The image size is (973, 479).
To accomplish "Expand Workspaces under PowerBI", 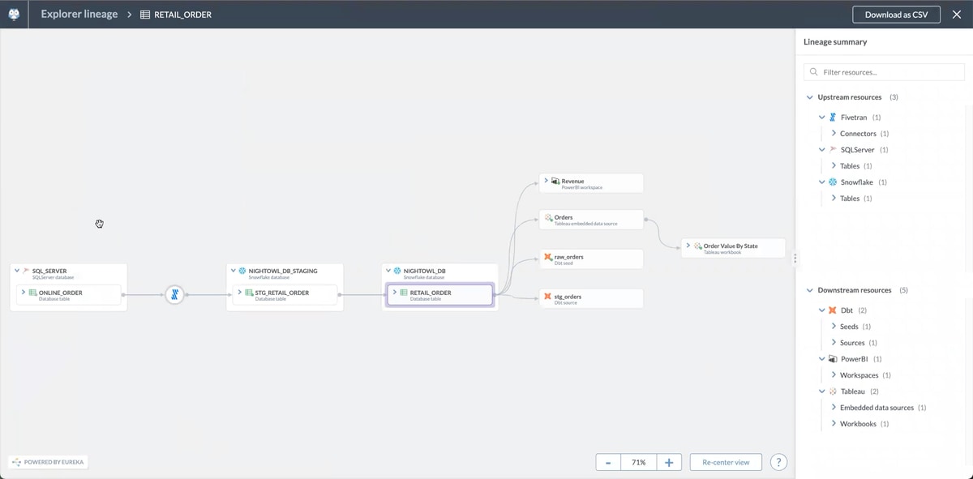I will [834, 374].
